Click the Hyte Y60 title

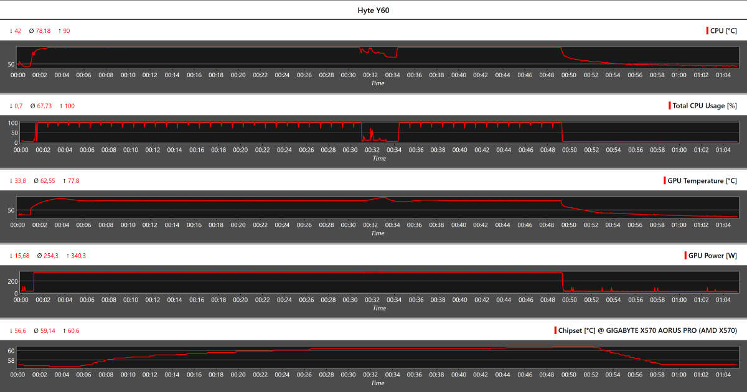pyautogui.click(x=374, y=11)
